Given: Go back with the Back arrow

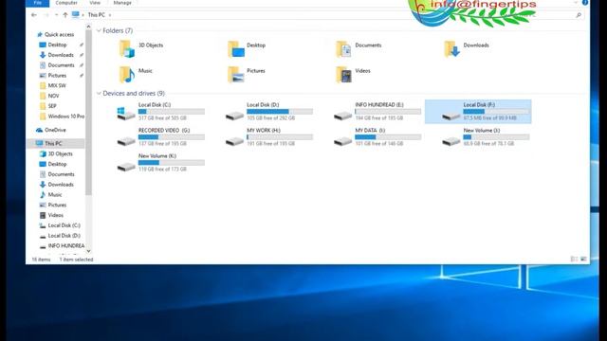Looking at the screenshot, I should coord(34,15).
